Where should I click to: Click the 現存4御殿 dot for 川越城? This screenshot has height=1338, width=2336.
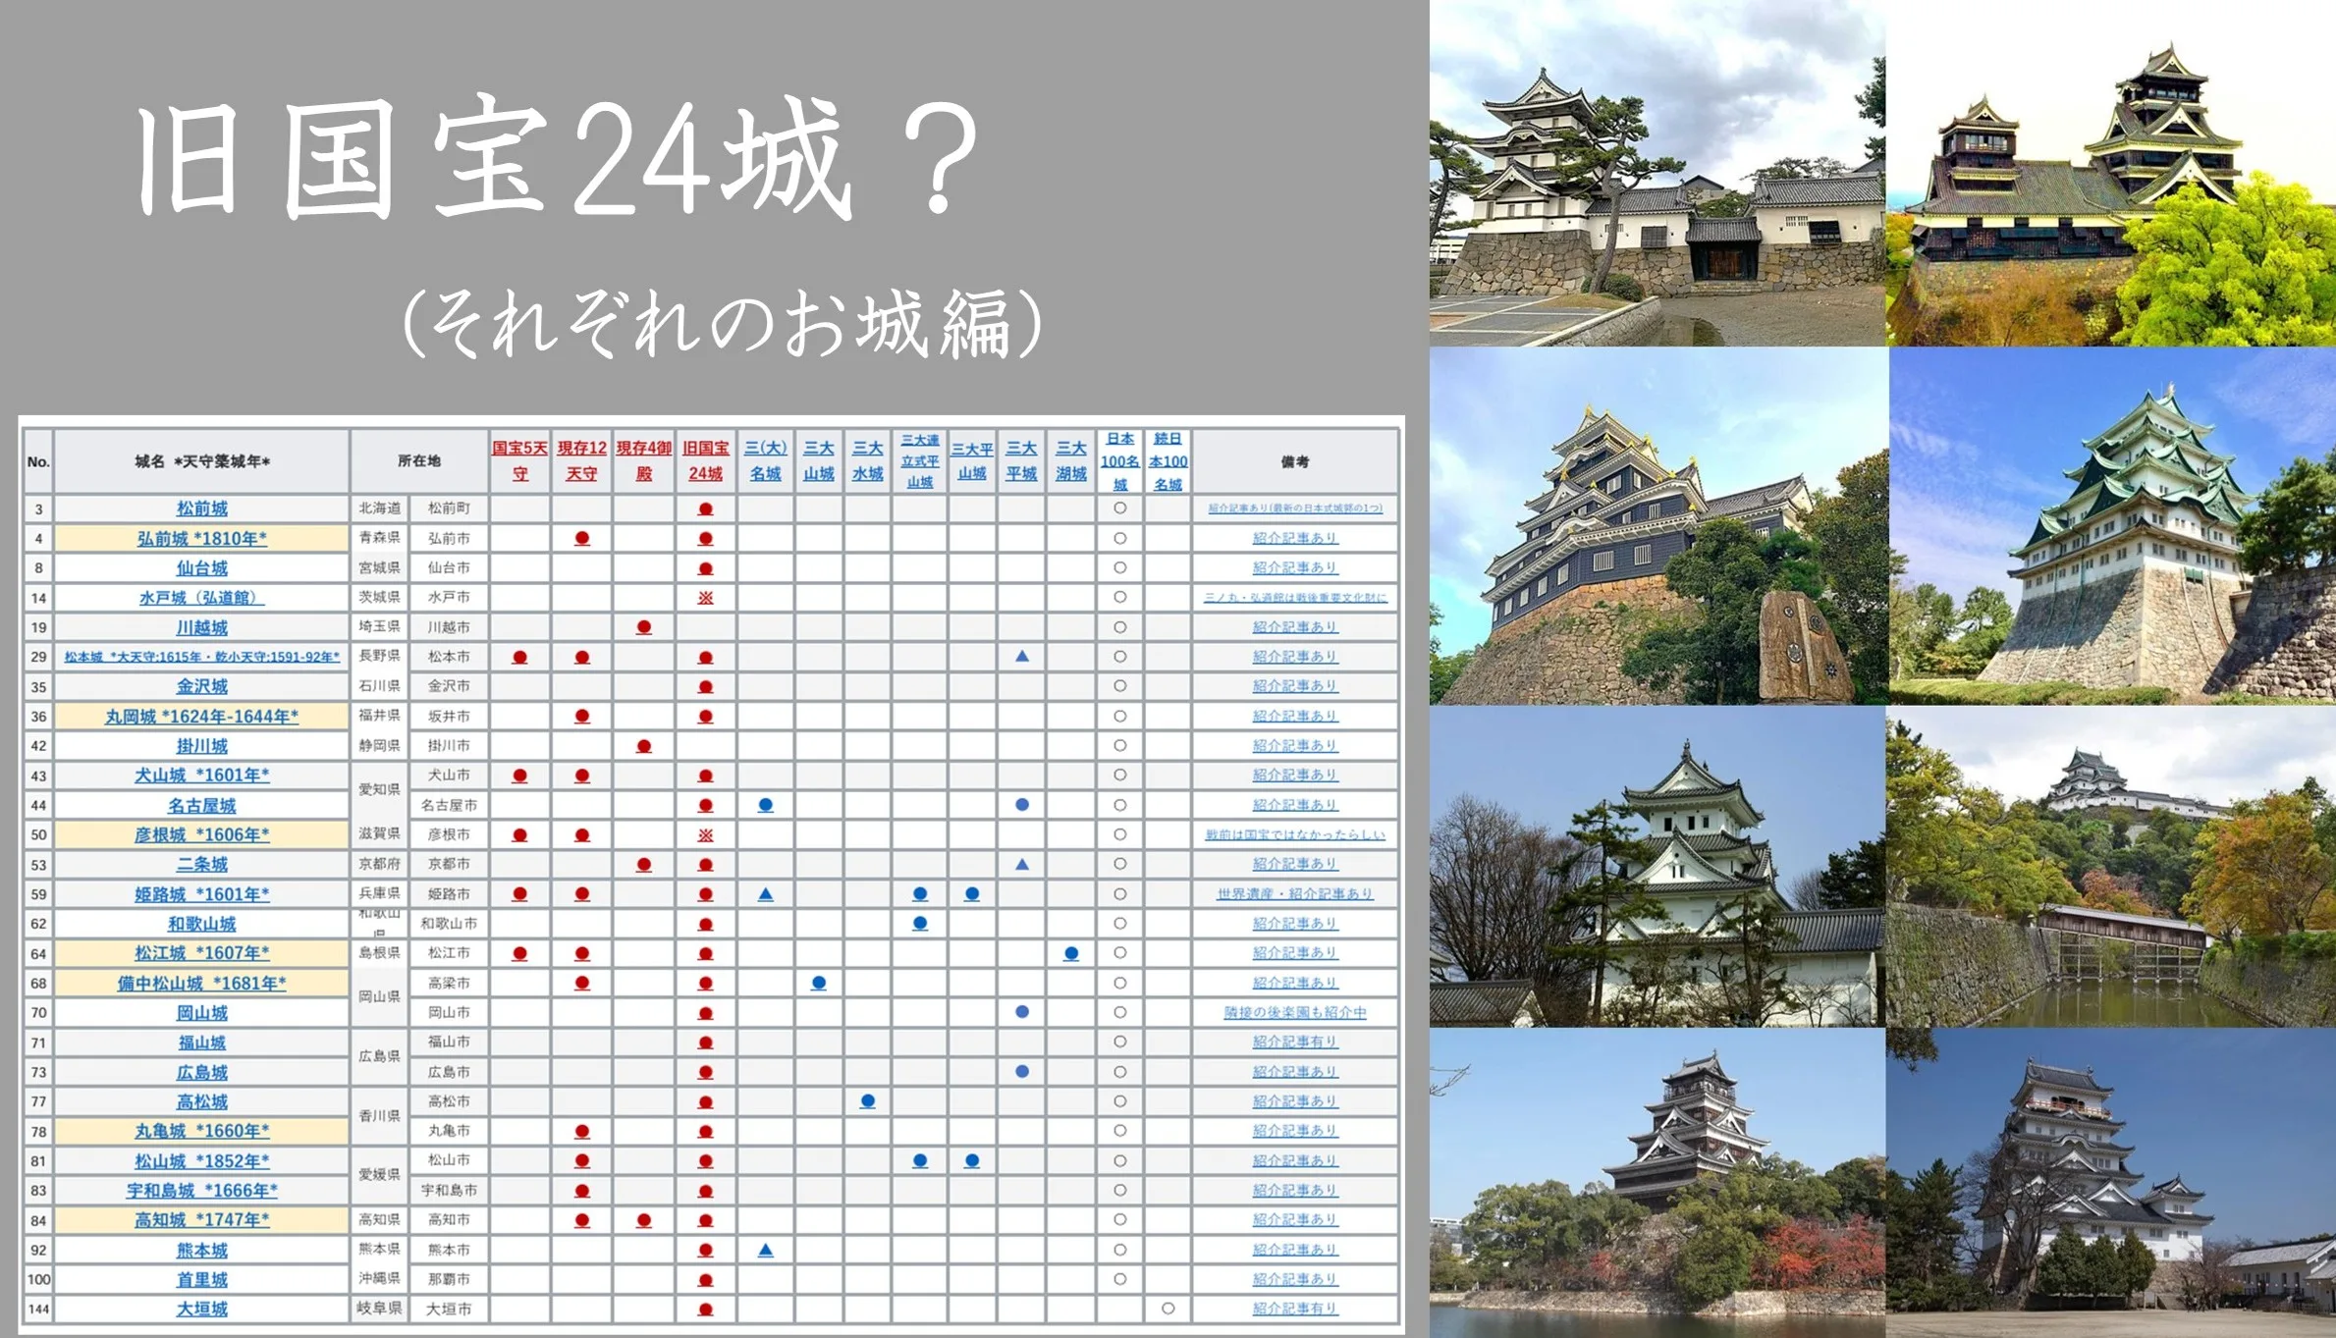click(x=643, y=626)
